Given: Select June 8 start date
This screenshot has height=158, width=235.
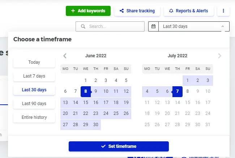Looking at the screenshot, I should (x=86, y=91).
